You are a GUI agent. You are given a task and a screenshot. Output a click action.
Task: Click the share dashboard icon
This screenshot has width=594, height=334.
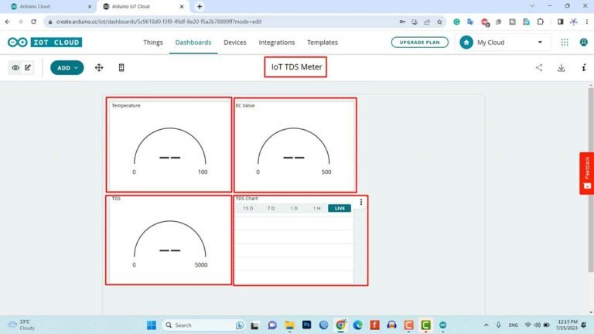tap(539, 68)
